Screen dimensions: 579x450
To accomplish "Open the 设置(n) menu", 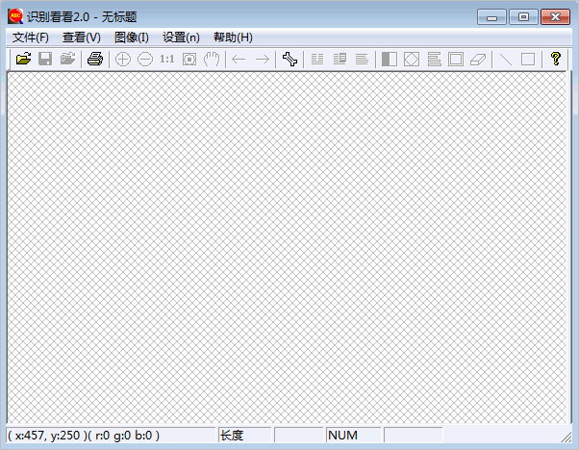I will pos(181,37).
